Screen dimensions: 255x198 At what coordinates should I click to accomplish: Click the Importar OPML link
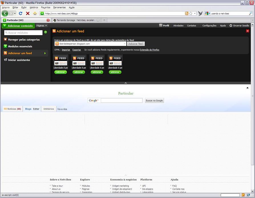(x=66, y=50)
